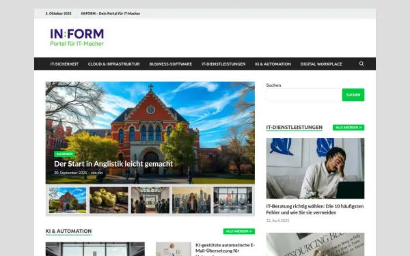Open Digital Workplace menu item
The width and height of the screenshot is (410, 256).
pyautogui.click(x=321, y=64)
